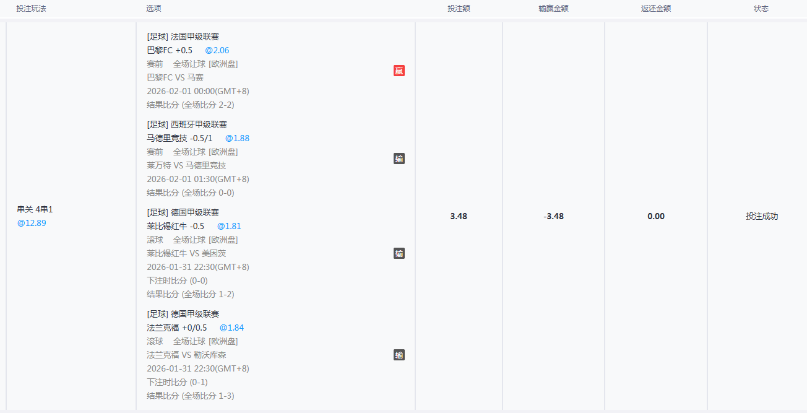807x413 pixels.
Task: Select the 巴黎FC VS 马赛 match line
Action: [175, 77]
